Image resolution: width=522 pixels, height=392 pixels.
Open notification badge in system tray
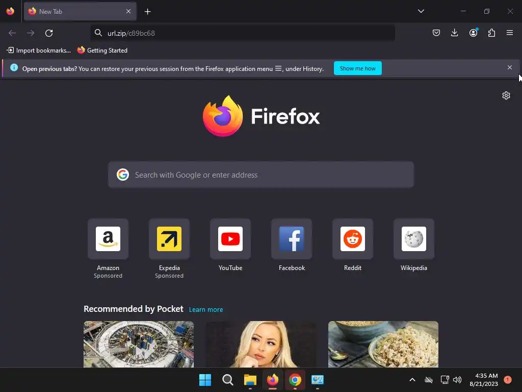508,380
